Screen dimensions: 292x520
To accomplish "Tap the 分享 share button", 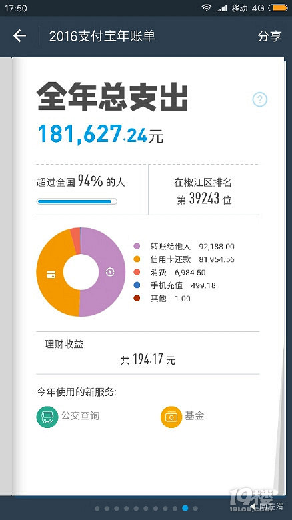I will click(x=269, y=36).
